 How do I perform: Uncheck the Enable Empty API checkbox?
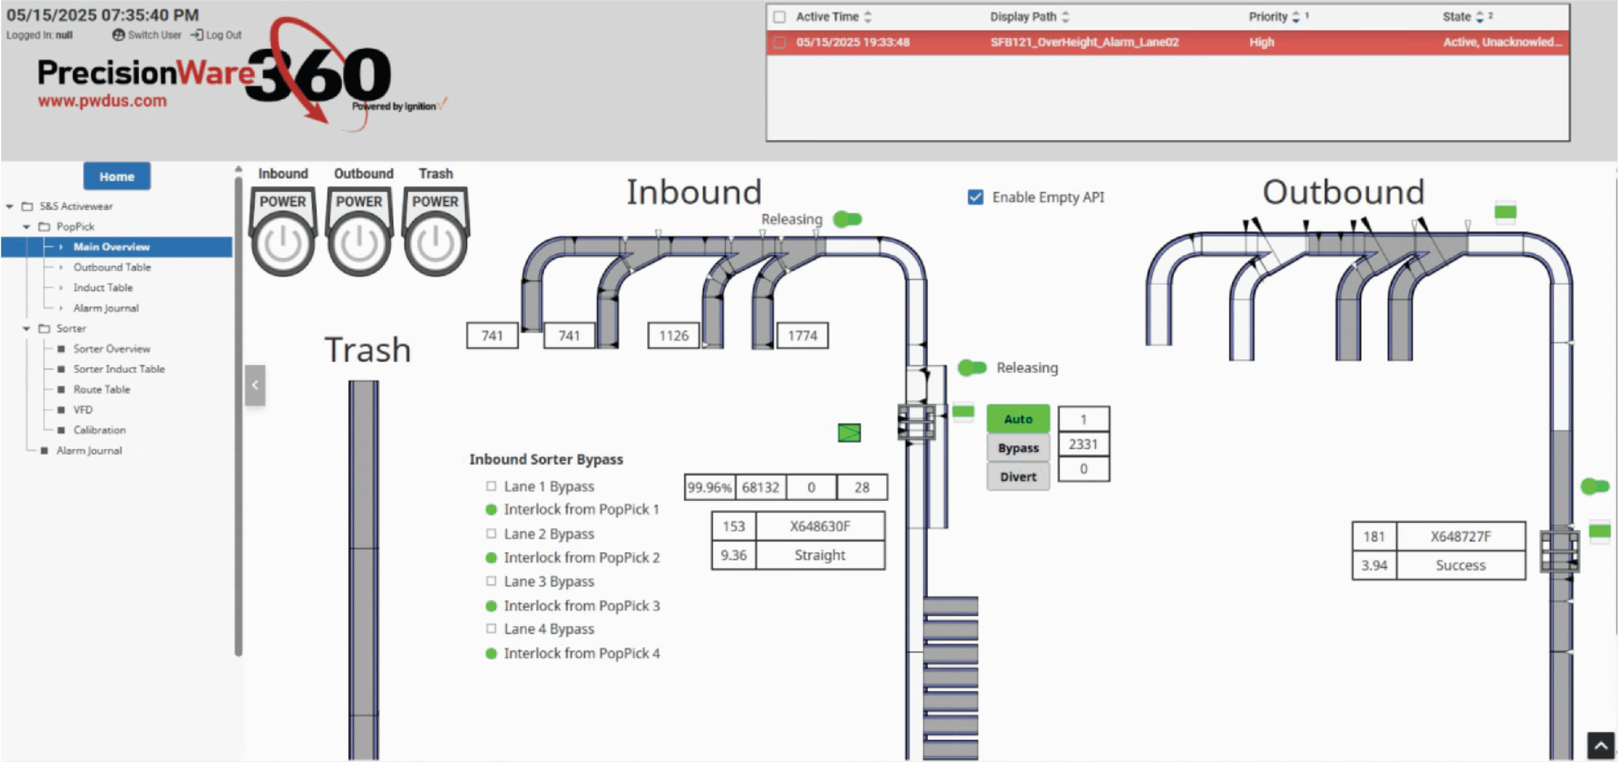(975, 197)
